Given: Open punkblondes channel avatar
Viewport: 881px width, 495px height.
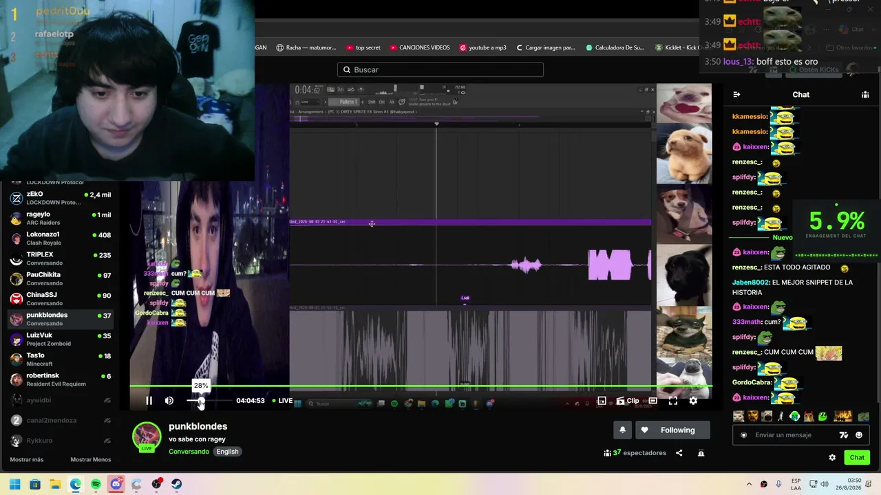Looking at the screenshot, I should coord(147,437).
